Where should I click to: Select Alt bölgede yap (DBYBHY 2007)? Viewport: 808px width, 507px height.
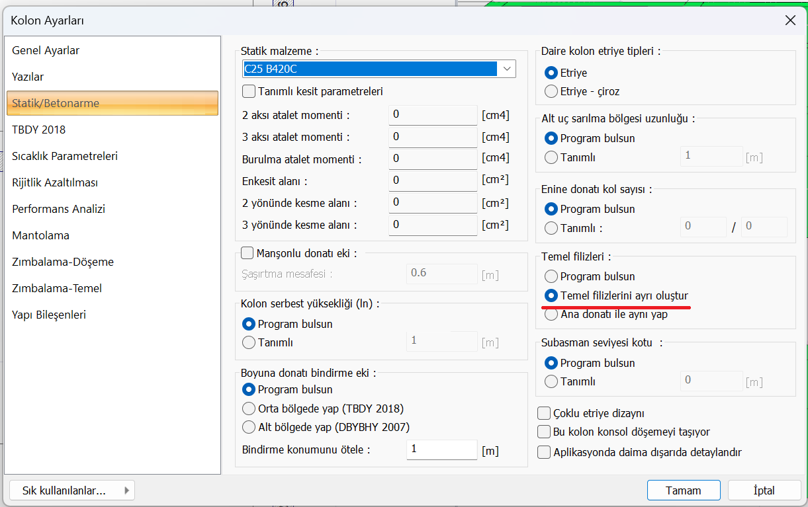coord(249,427)
